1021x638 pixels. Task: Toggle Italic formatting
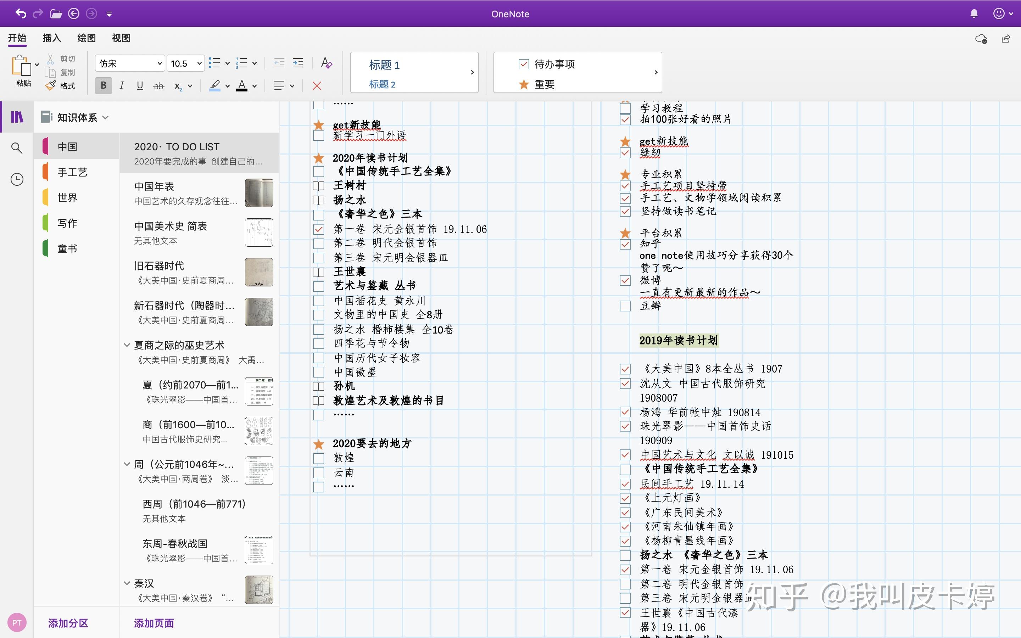(122, 86)
